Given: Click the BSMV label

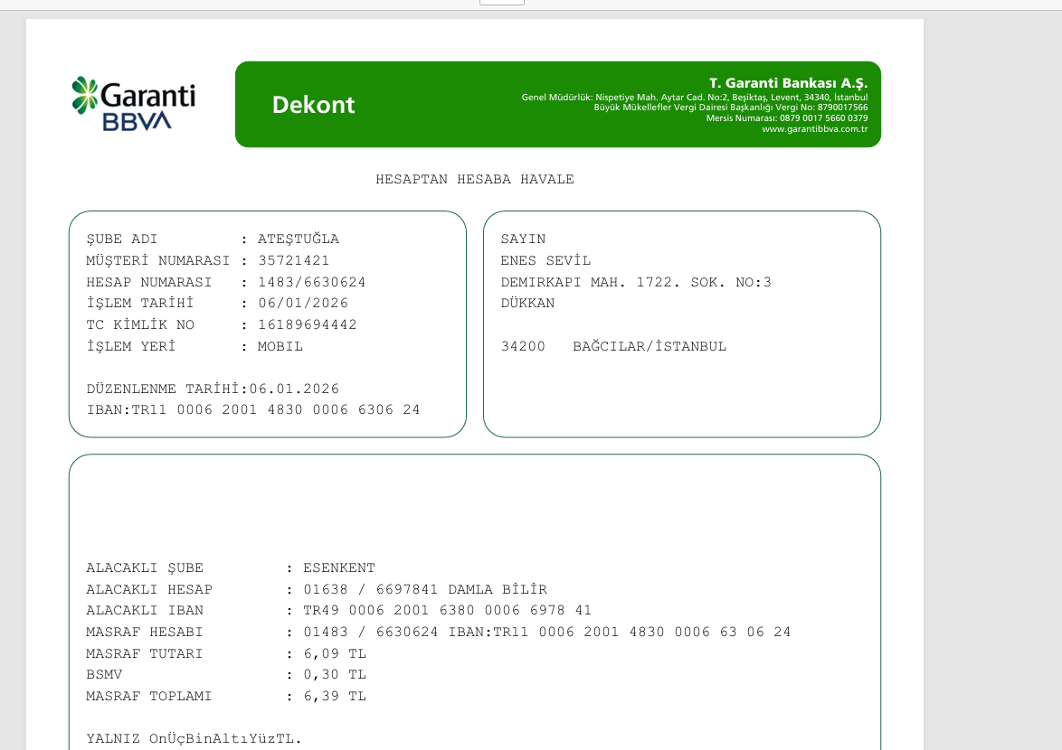Looking at the screenshot, I should click(104, 675).
